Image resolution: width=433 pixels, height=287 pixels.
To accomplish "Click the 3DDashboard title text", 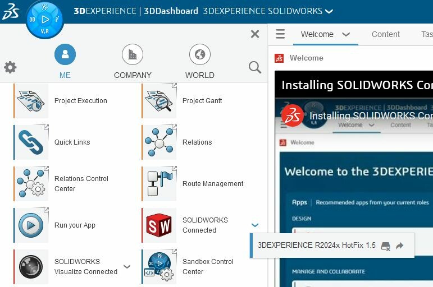I will 171,11.
